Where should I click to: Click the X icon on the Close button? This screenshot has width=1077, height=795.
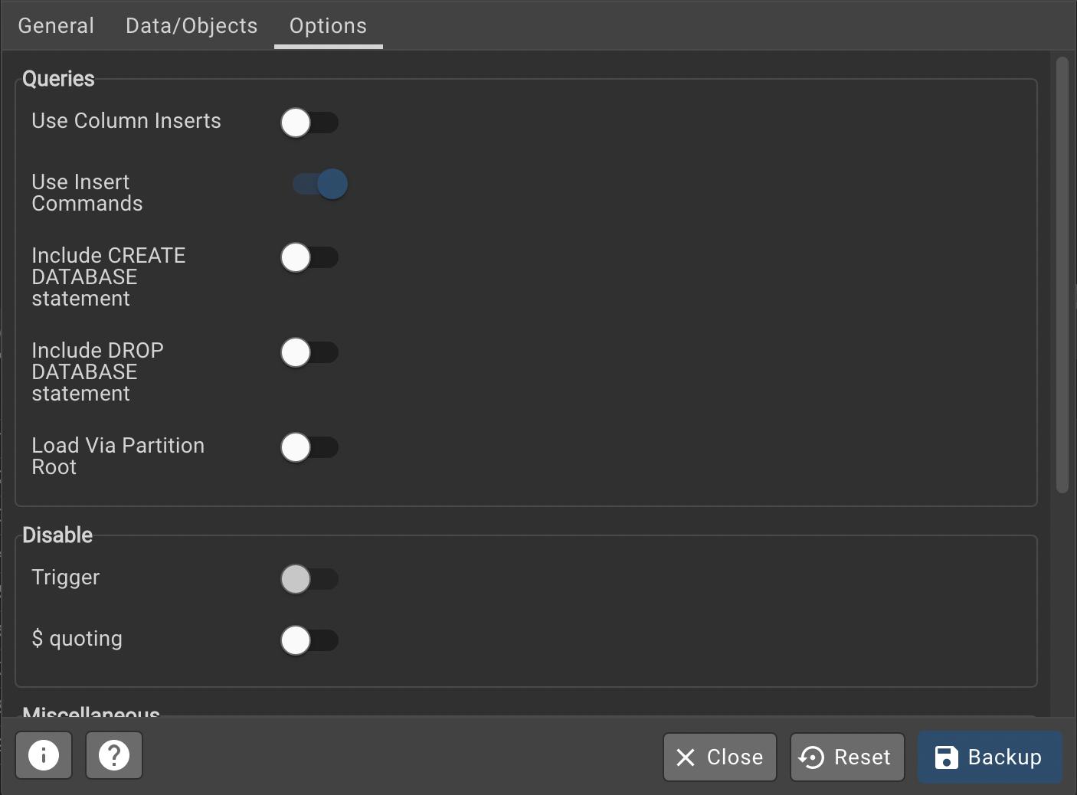687,757
